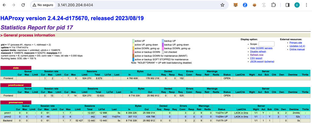Screen dimensions: 312x124
Task: Open the blue Z extension icon
Action: coord(245,5)
